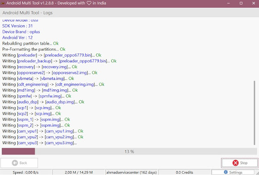Click the Speed 0,00 B/s indicator
Screen dimensions: 259x175
26,172
